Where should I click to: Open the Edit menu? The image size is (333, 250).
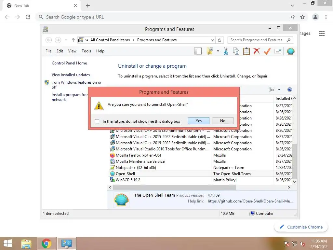[60, 51]
